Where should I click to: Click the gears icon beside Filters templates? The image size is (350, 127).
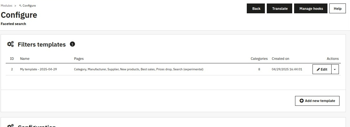pyautogui.click(x=10, y=44)
